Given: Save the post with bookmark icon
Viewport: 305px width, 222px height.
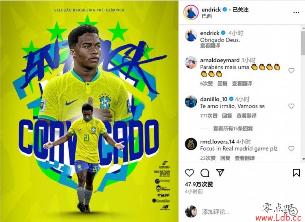Looking at the screenshot, I should 296,173.
